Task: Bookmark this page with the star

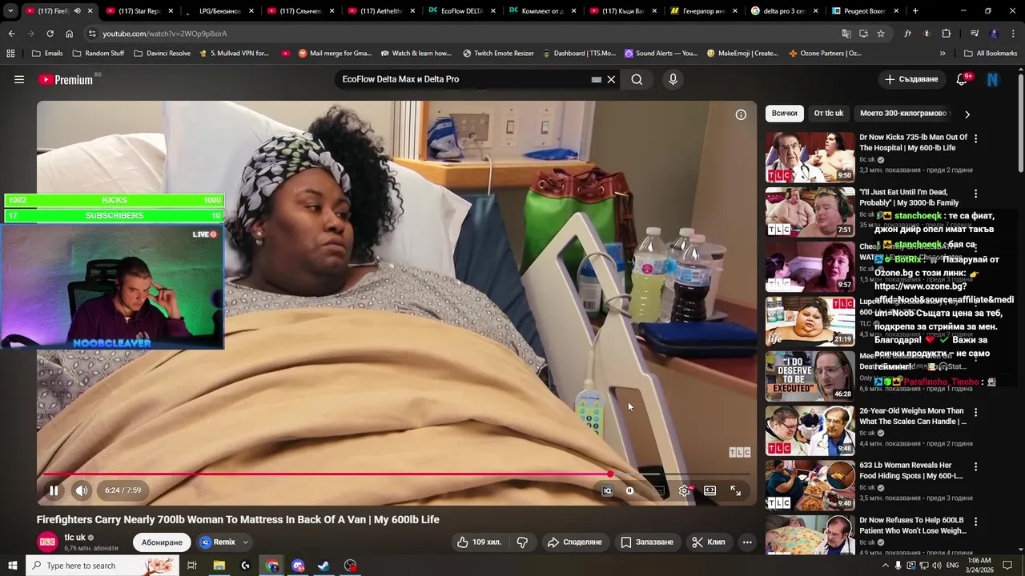Action: [x=881, y=34]
